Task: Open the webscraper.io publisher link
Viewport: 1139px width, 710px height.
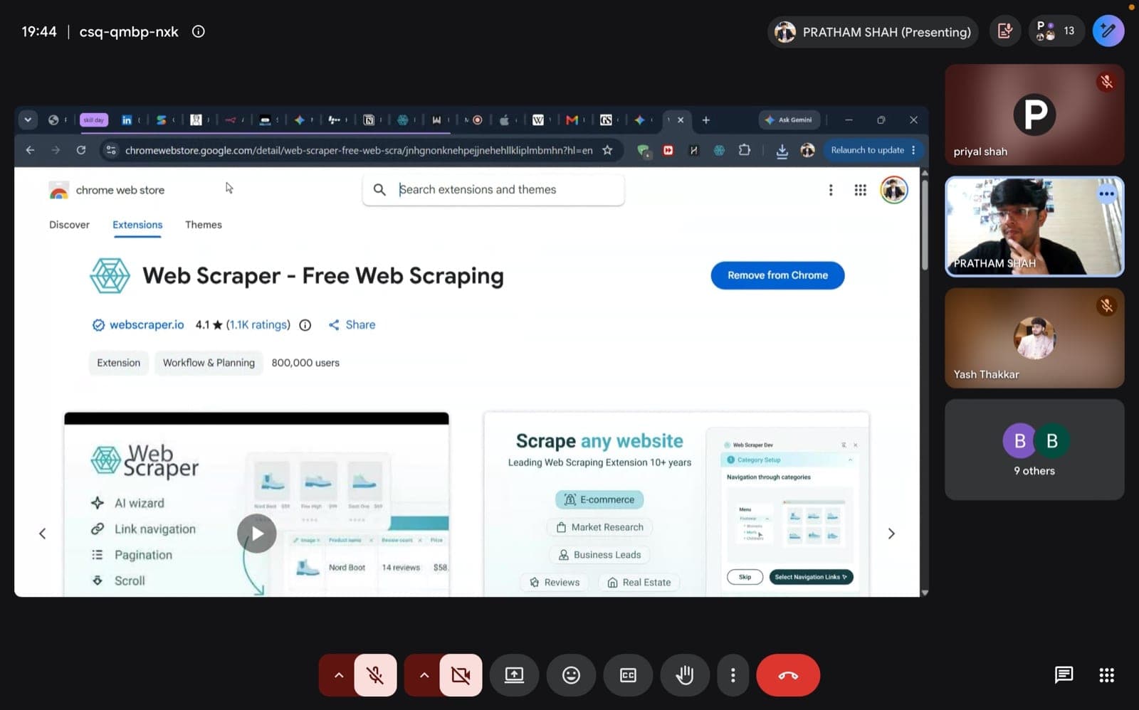Action: 147,324
